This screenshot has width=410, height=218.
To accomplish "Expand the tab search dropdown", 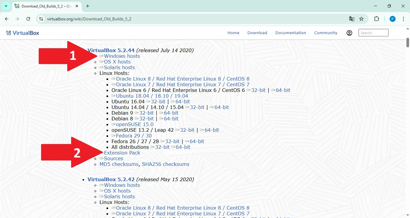I will click(x=6, y=6).
